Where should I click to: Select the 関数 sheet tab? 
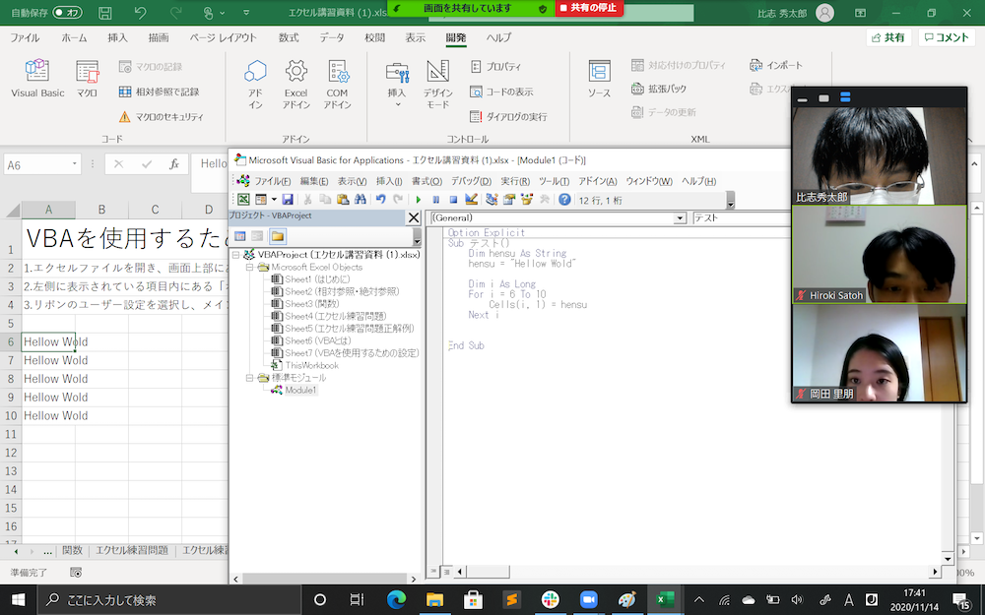[x=72, y=550]
